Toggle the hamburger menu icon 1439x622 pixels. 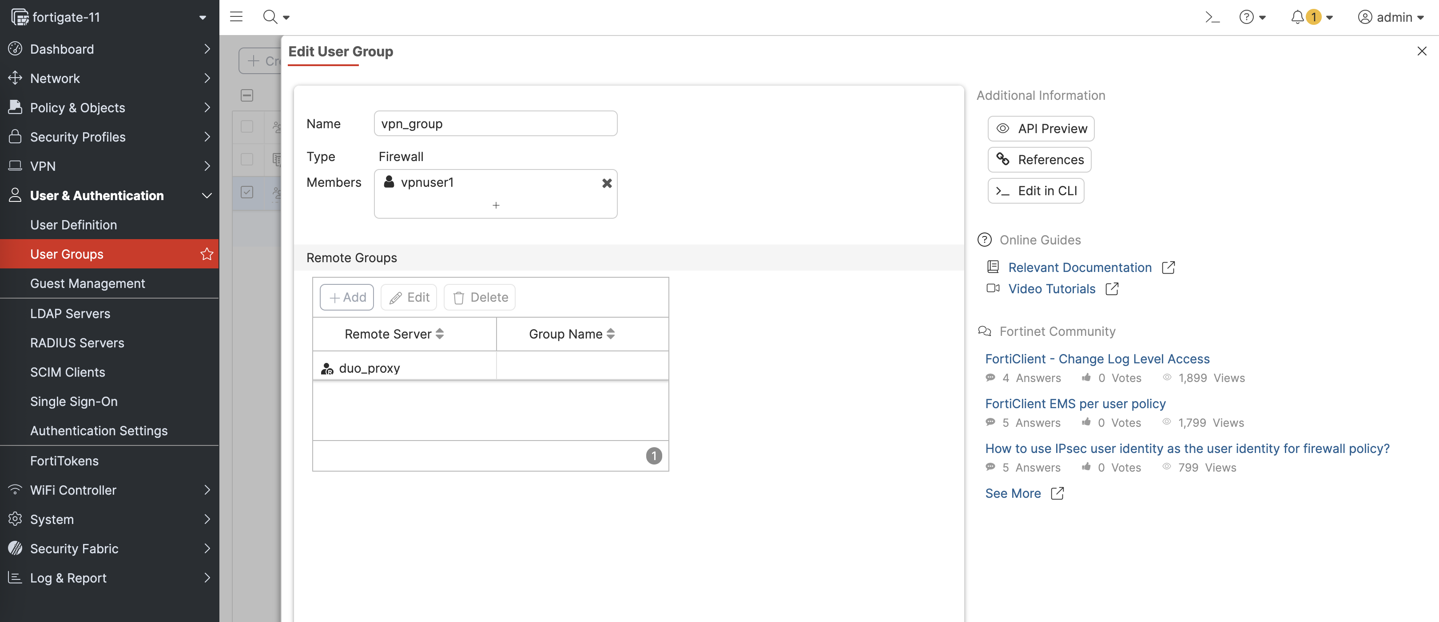[236, 17]
